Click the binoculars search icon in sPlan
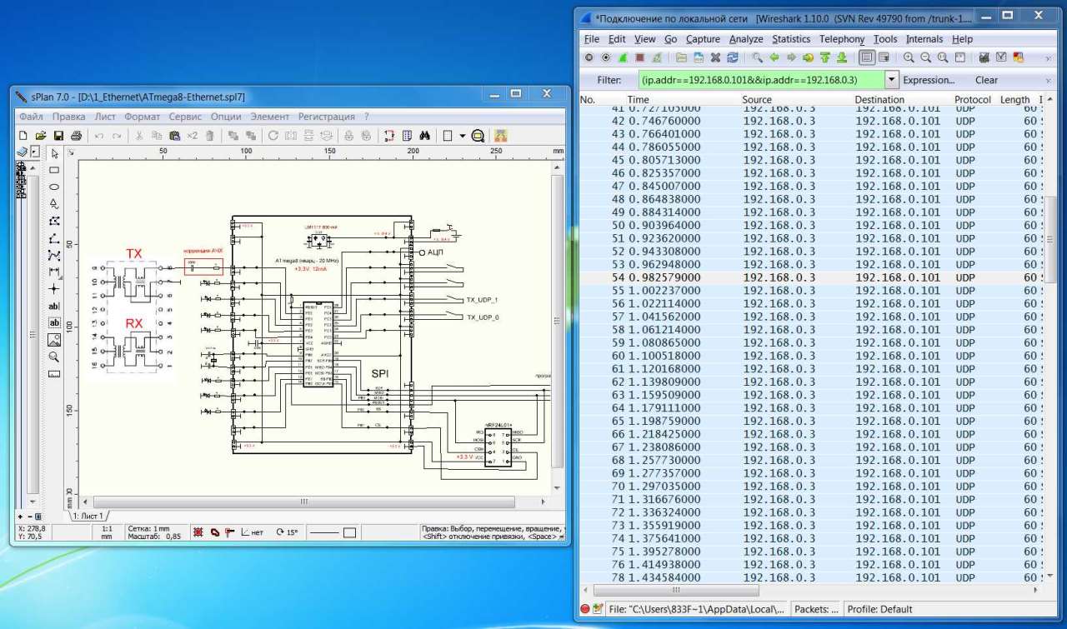This screenshot has width=1067, height=629. tap(423, 135)
